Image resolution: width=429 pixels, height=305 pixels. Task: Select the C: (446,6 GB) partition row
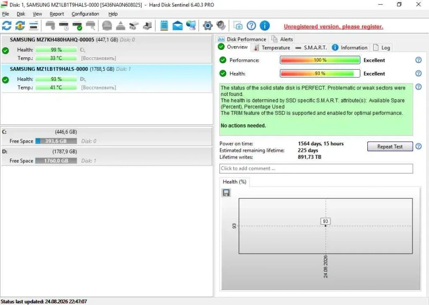point(106,137)
